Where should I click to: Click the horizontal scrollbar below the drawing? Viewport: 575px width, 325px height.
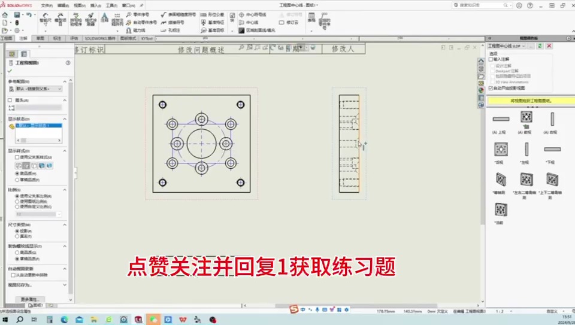click(x=356, y=306)
